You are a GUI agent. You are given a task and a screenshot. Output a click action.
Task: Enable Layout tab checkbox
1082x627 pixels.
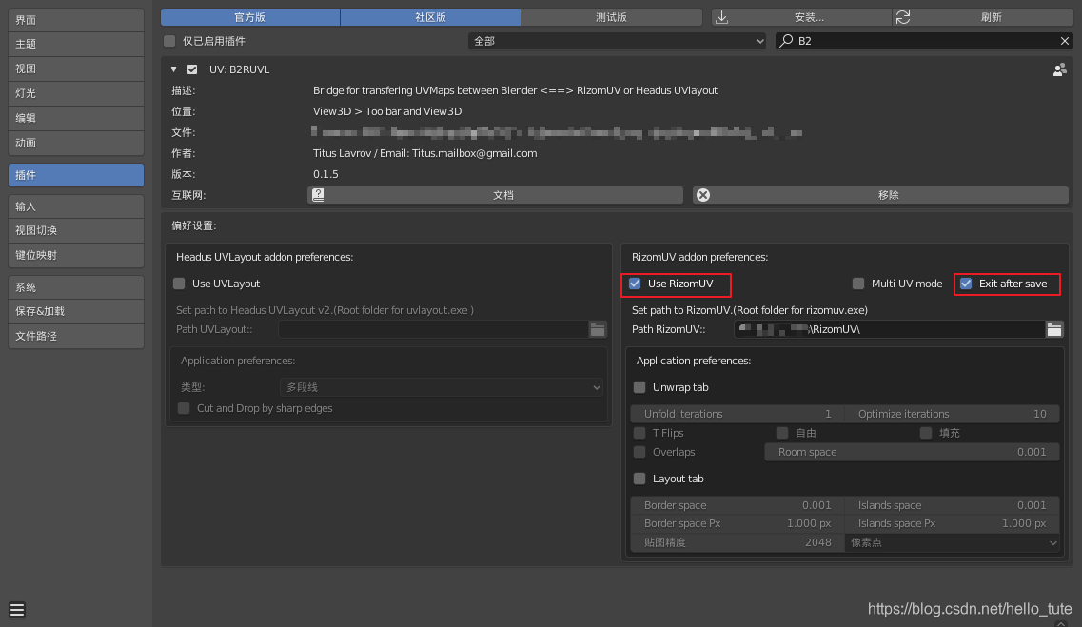639,479
